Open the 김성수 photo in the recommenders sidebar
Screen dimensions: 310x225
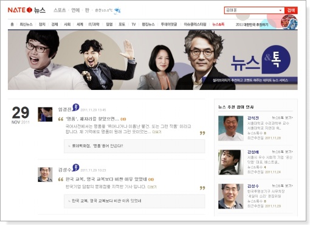click(x=231, y=196)
